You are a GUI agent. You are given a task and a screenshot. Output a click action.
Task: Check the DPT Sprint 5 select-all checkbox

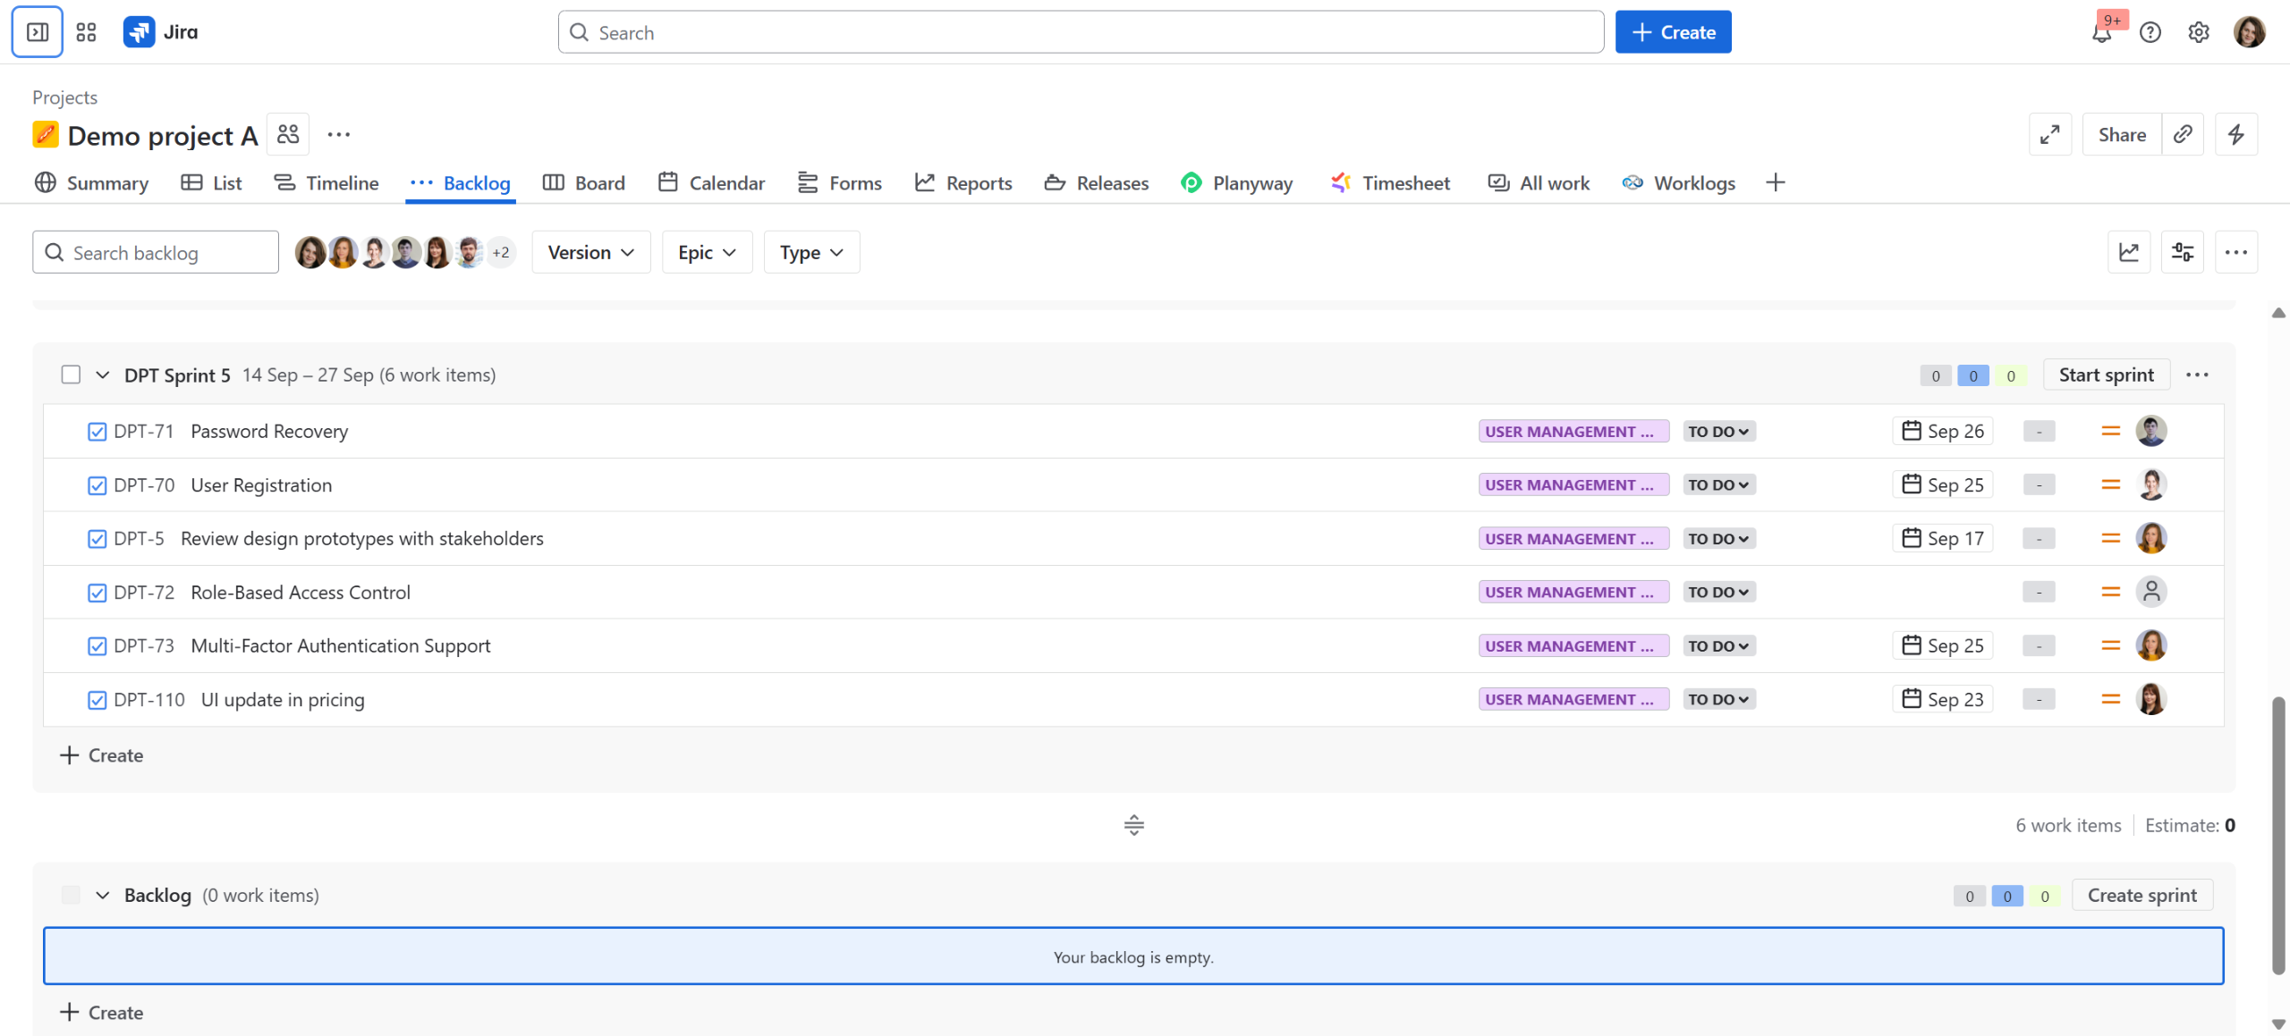(71, 375)
